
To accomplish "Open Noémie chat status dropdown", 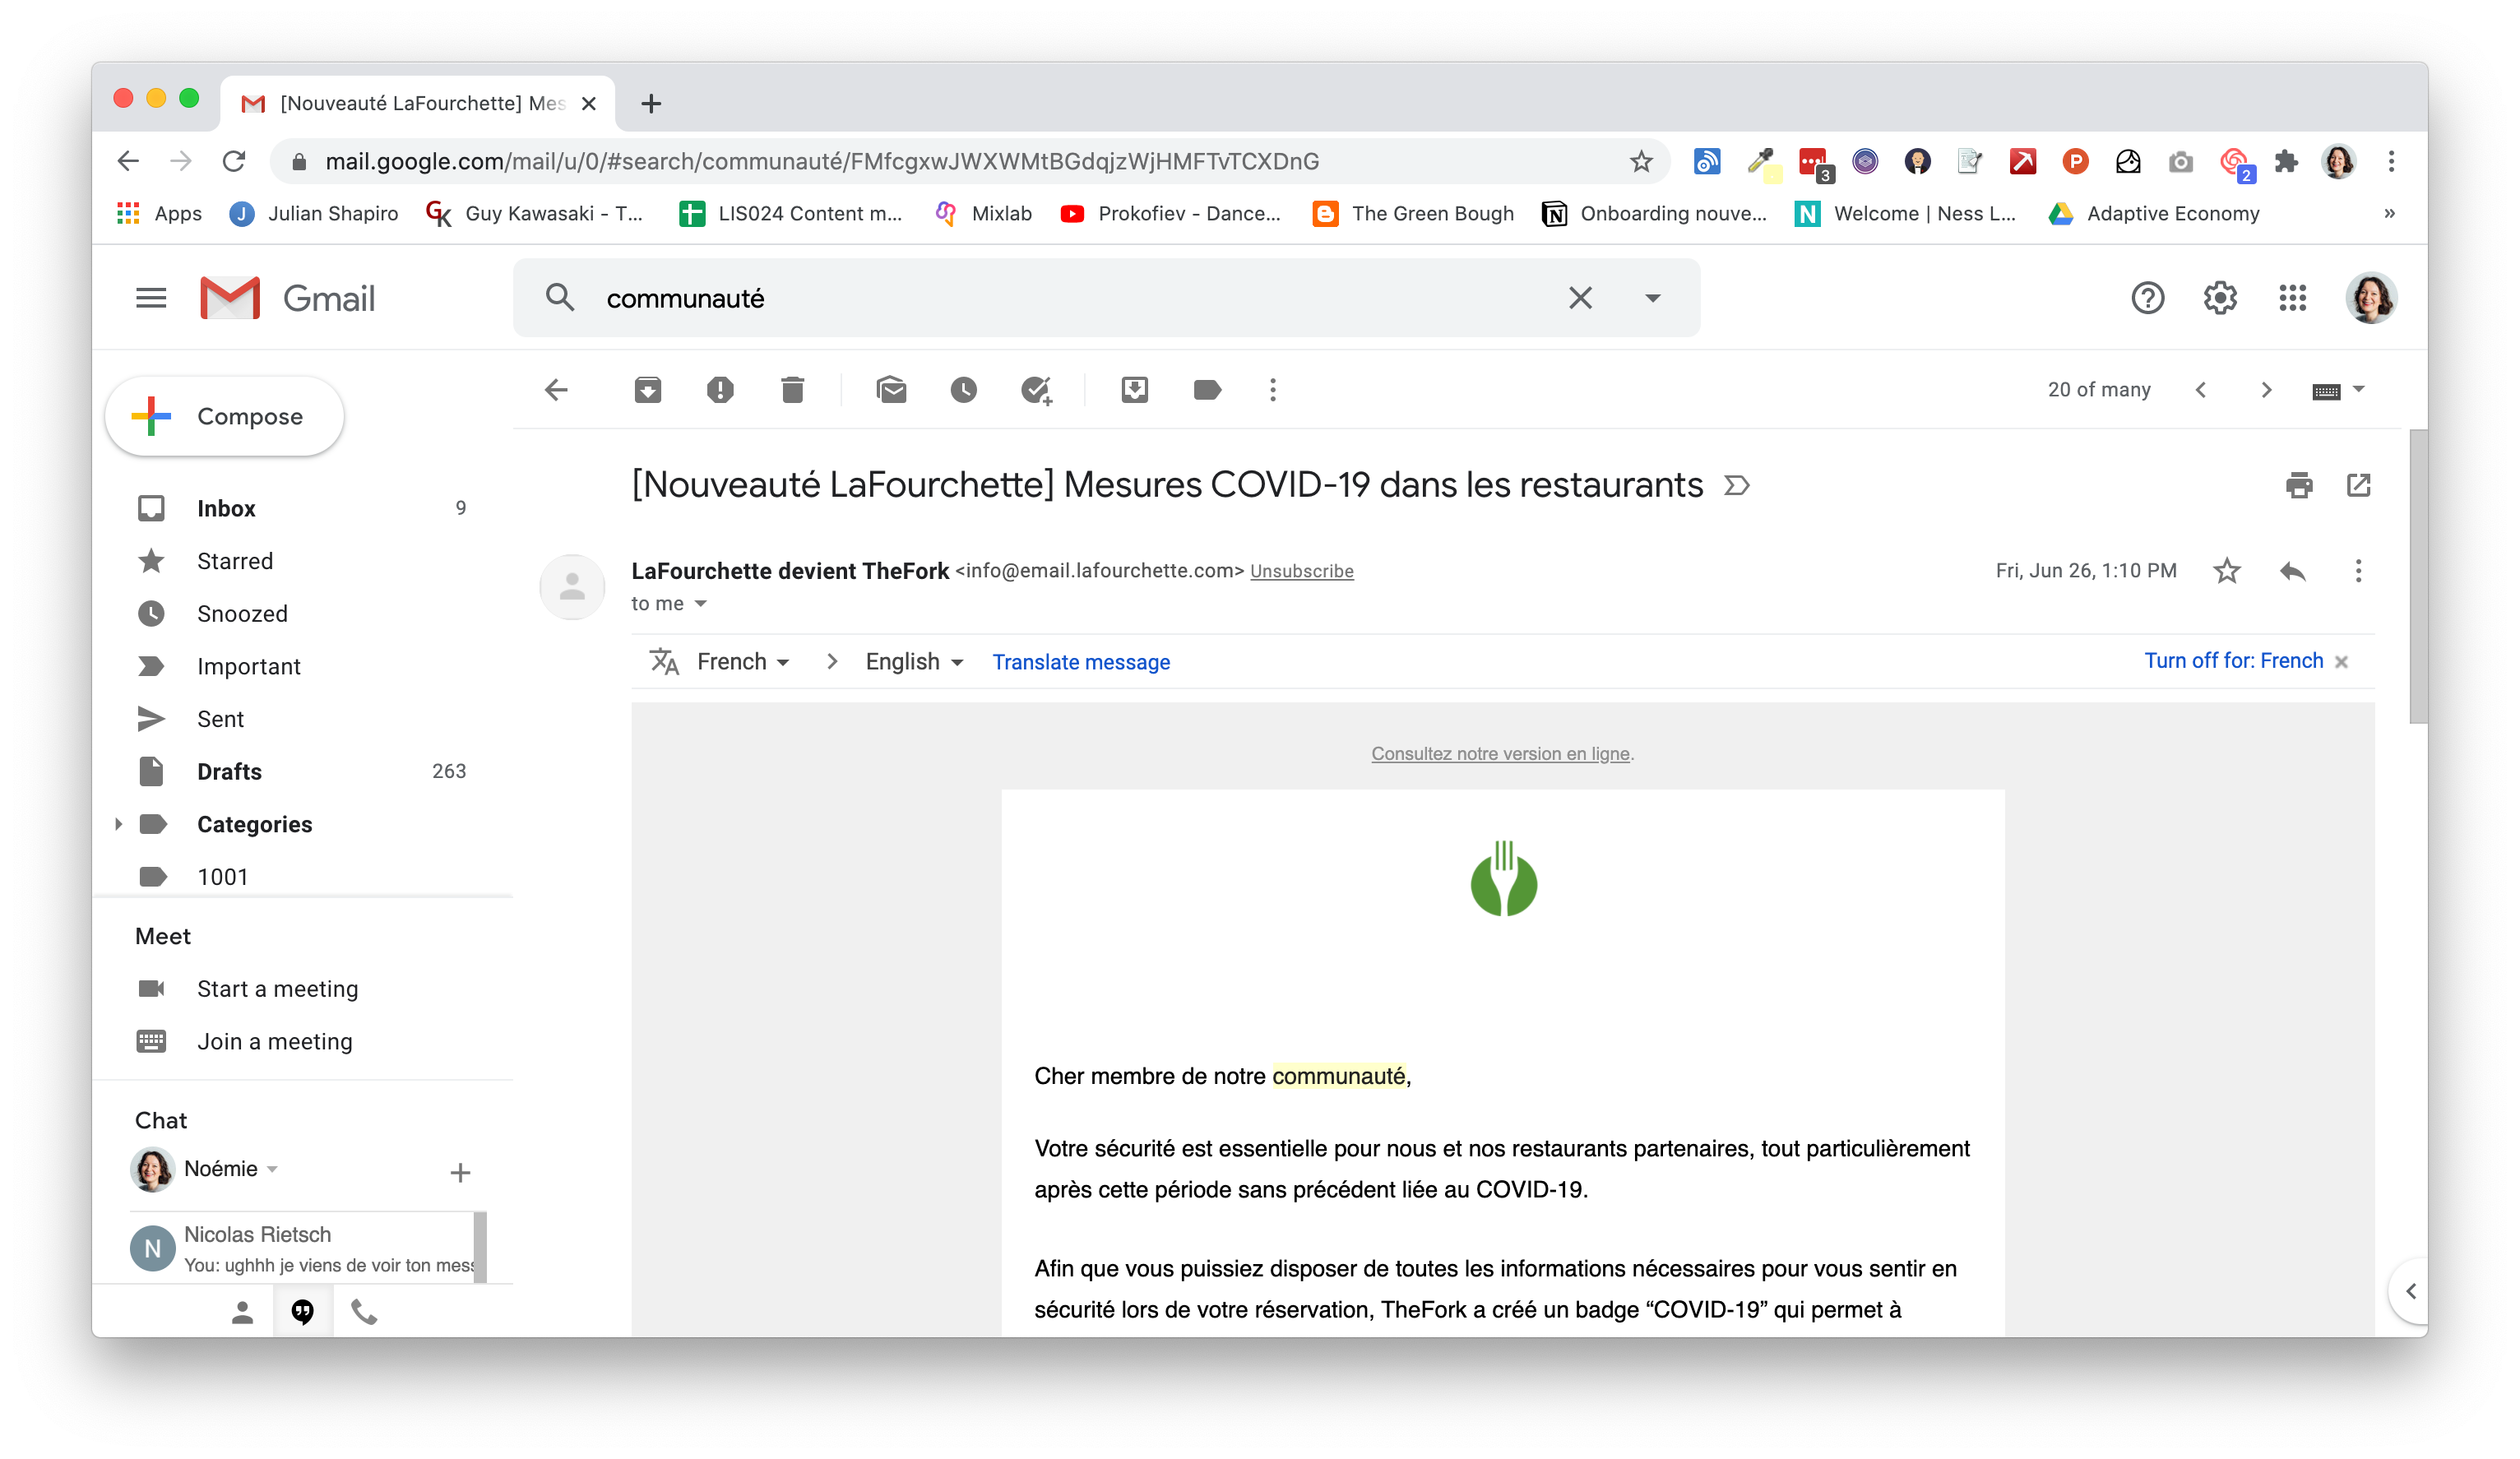I will pos(272,1169).
